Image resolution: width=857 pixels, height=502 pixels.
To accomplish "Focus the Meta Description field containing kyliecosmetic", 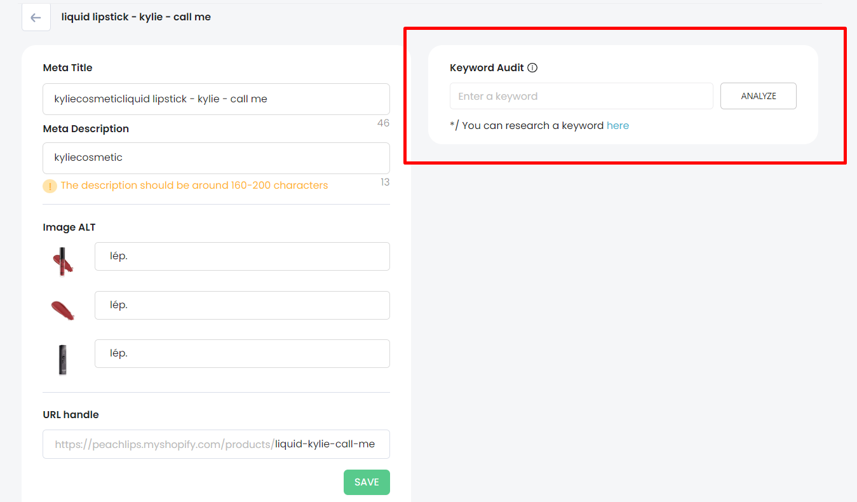I will pyautogui.click(x=216, y=158).
